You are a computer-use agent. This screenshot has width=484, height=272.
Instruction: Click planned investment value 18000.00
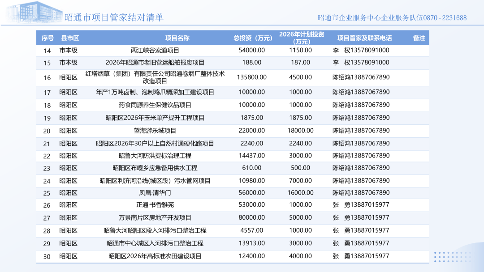point(300,131)
